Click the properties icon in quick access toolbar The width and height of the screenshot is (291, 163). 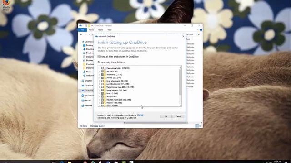pyautogui.click(x=85, y=25)
